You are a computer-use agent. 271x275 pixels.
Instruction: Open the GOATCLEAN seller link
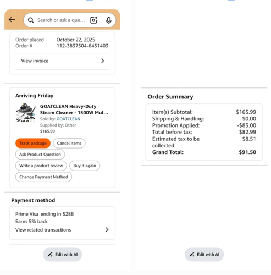pos(68,119)
